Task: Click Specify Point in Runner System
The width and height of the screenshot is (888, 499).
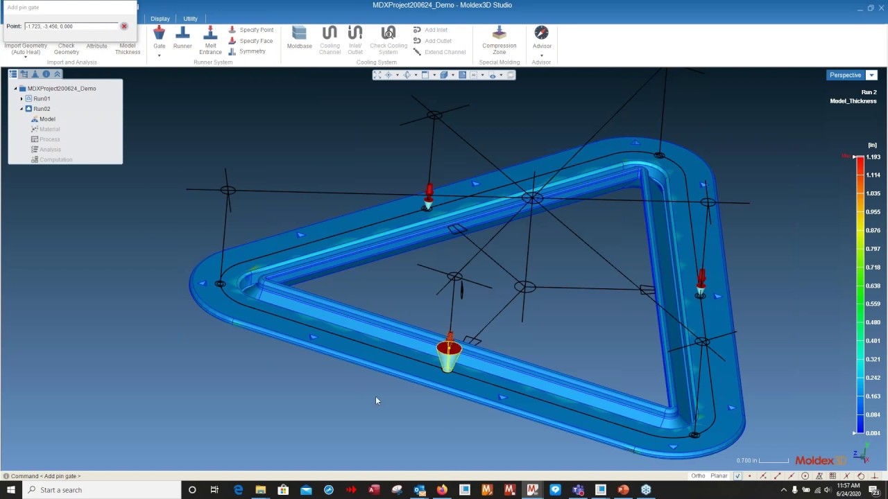Action: point(251,30)
